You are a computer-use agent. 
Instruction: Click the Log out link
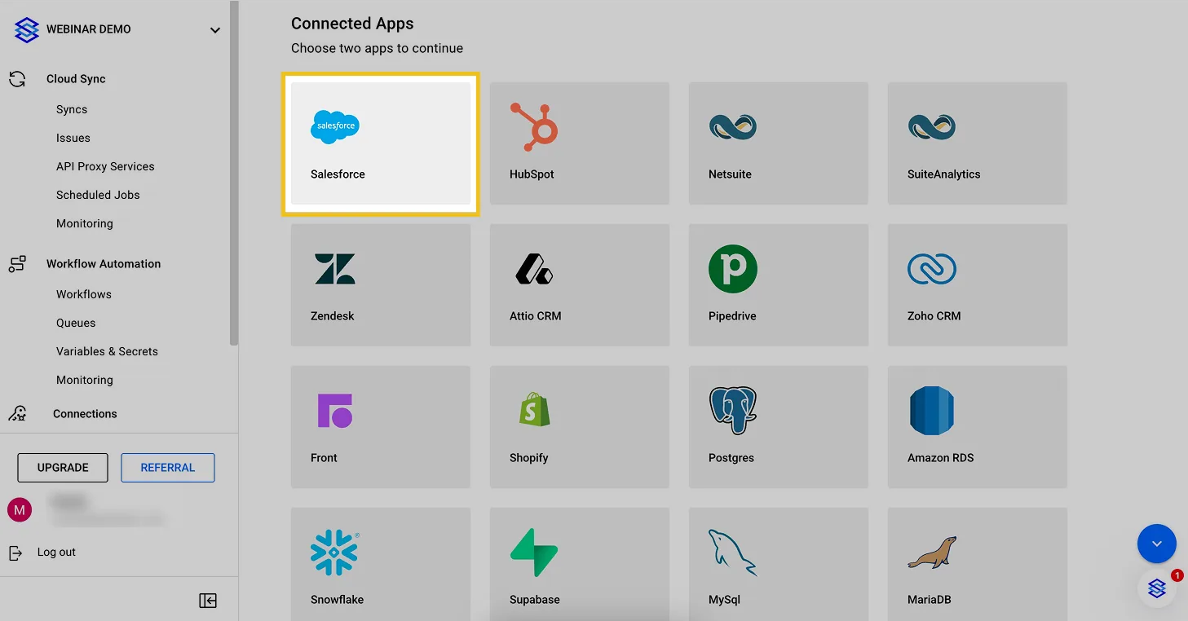(x=56, y=552)
